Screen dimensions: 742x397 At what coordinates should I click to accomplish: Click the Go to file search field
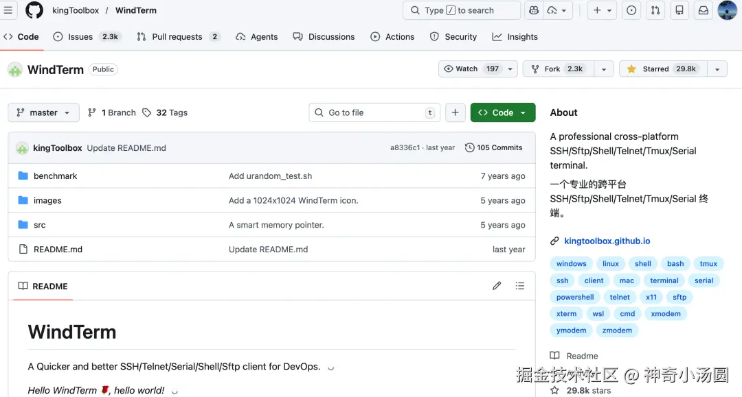coord(374,112)
